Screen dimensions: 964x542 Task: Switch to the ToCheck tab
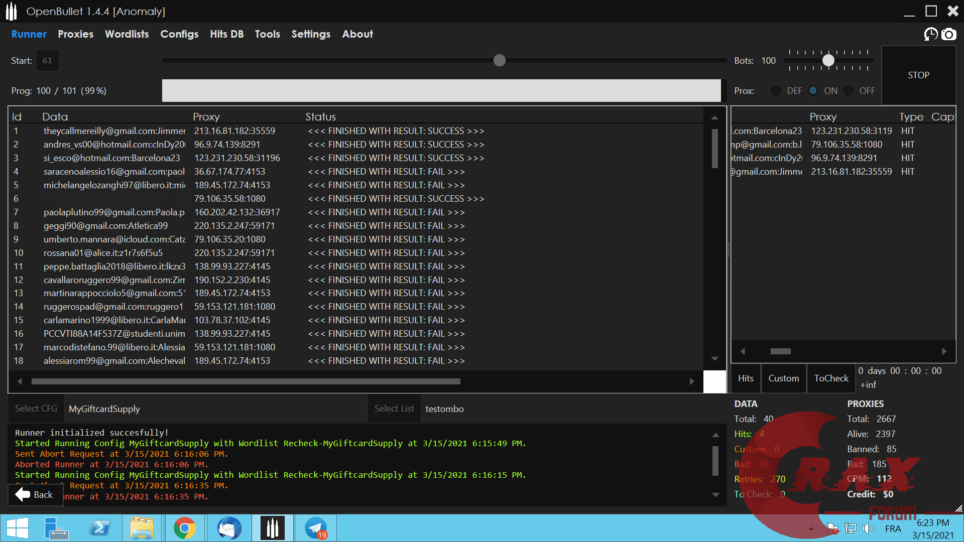point(831,378)
